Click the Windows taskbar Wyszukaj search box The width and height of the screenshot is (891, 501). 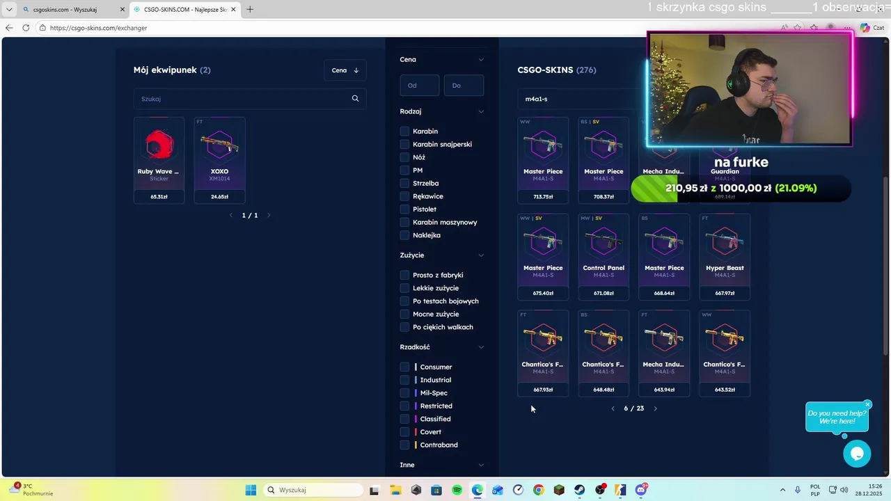(x=312, y=490)
